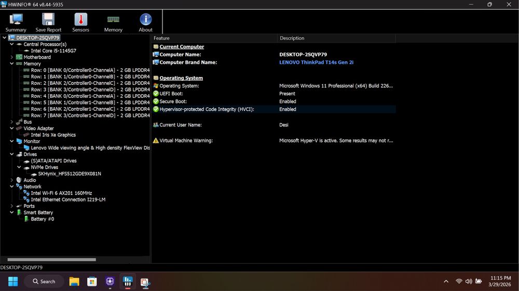Viewport: 519px width, 291px height.
Task: Click the Operating System section heading
Action: pyautogui.click(x=181, y=78)
